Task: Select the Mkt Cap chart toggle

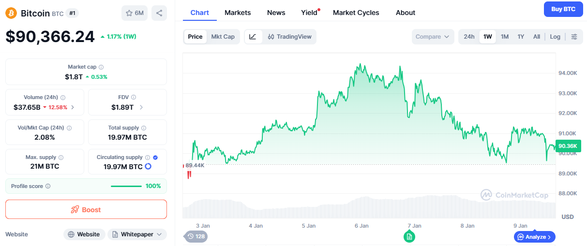Action: tap(223, 37)
